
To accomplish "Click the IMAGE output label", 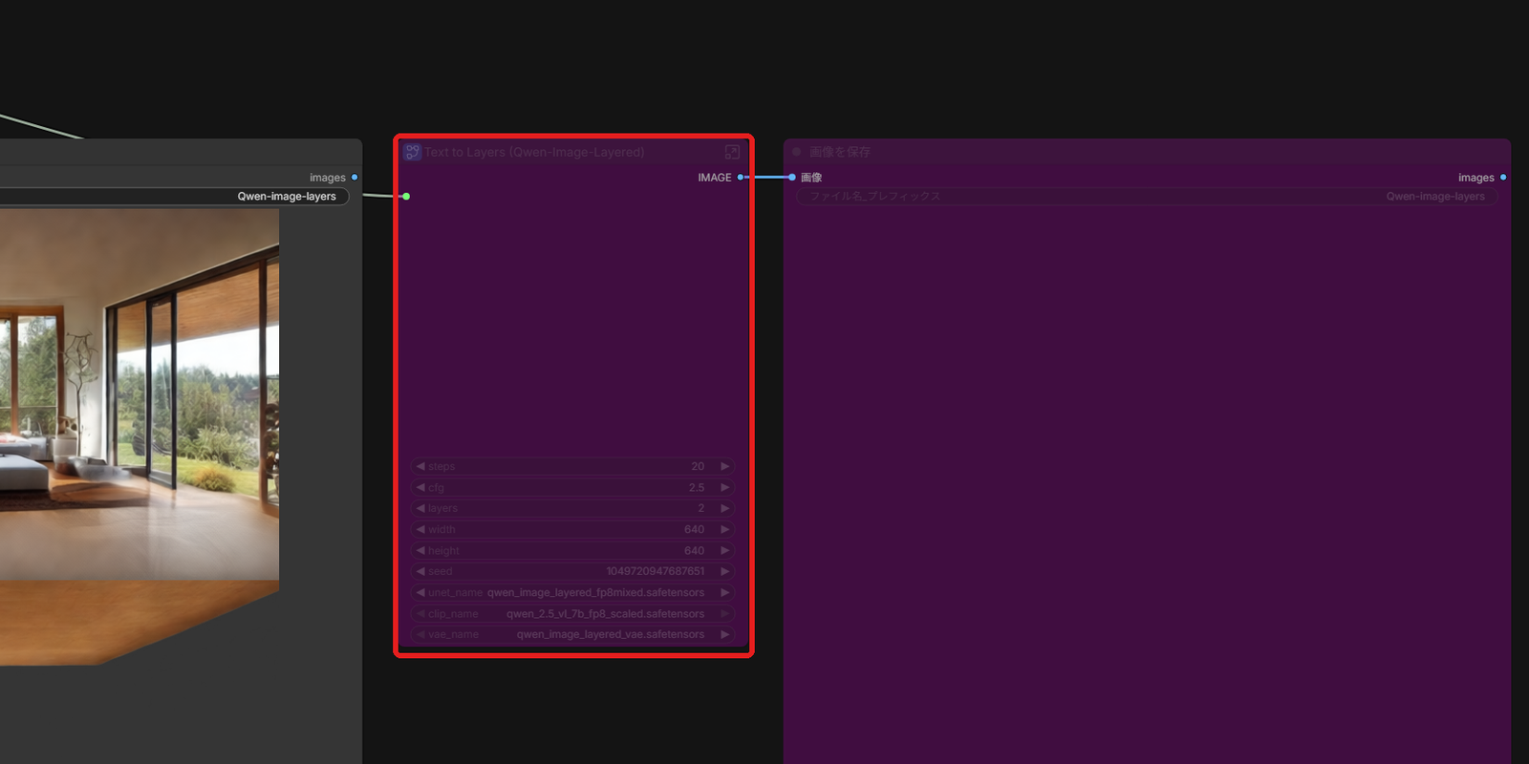I will (x=715, y=178).
